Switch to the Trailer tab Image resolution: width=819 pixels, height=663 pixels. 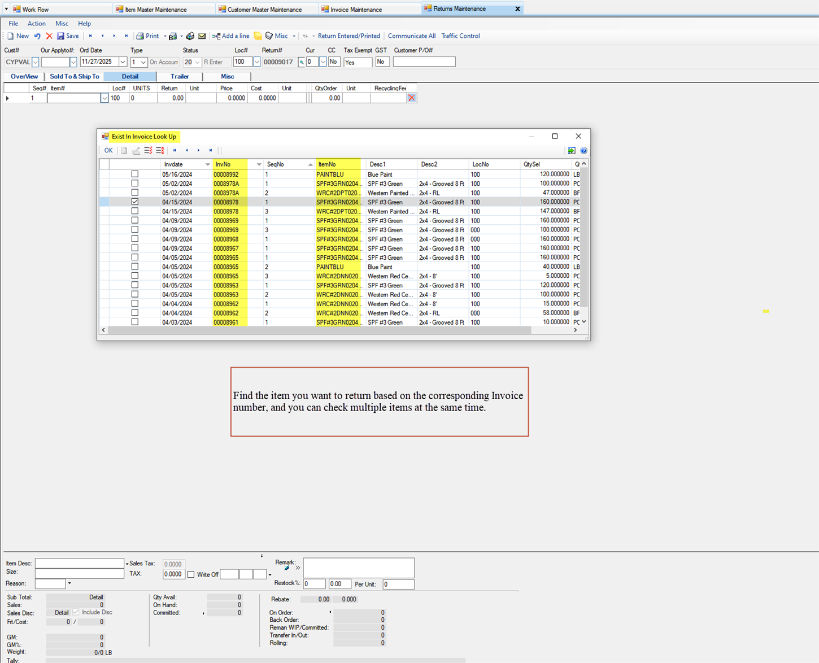[x=180, y=77]
